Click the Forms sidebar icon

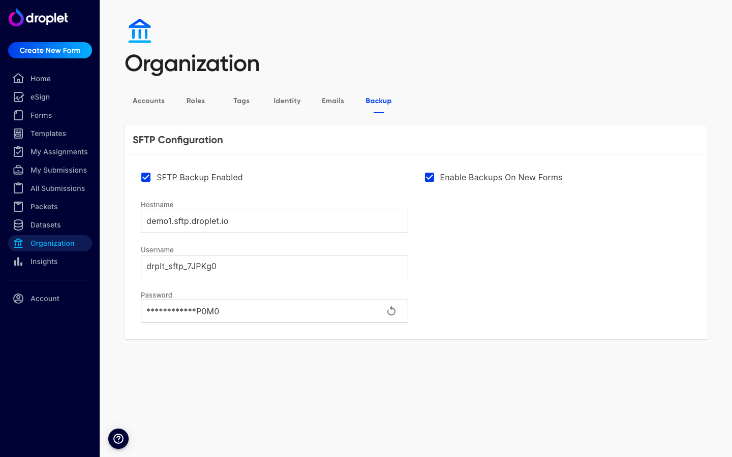point(18,115)
